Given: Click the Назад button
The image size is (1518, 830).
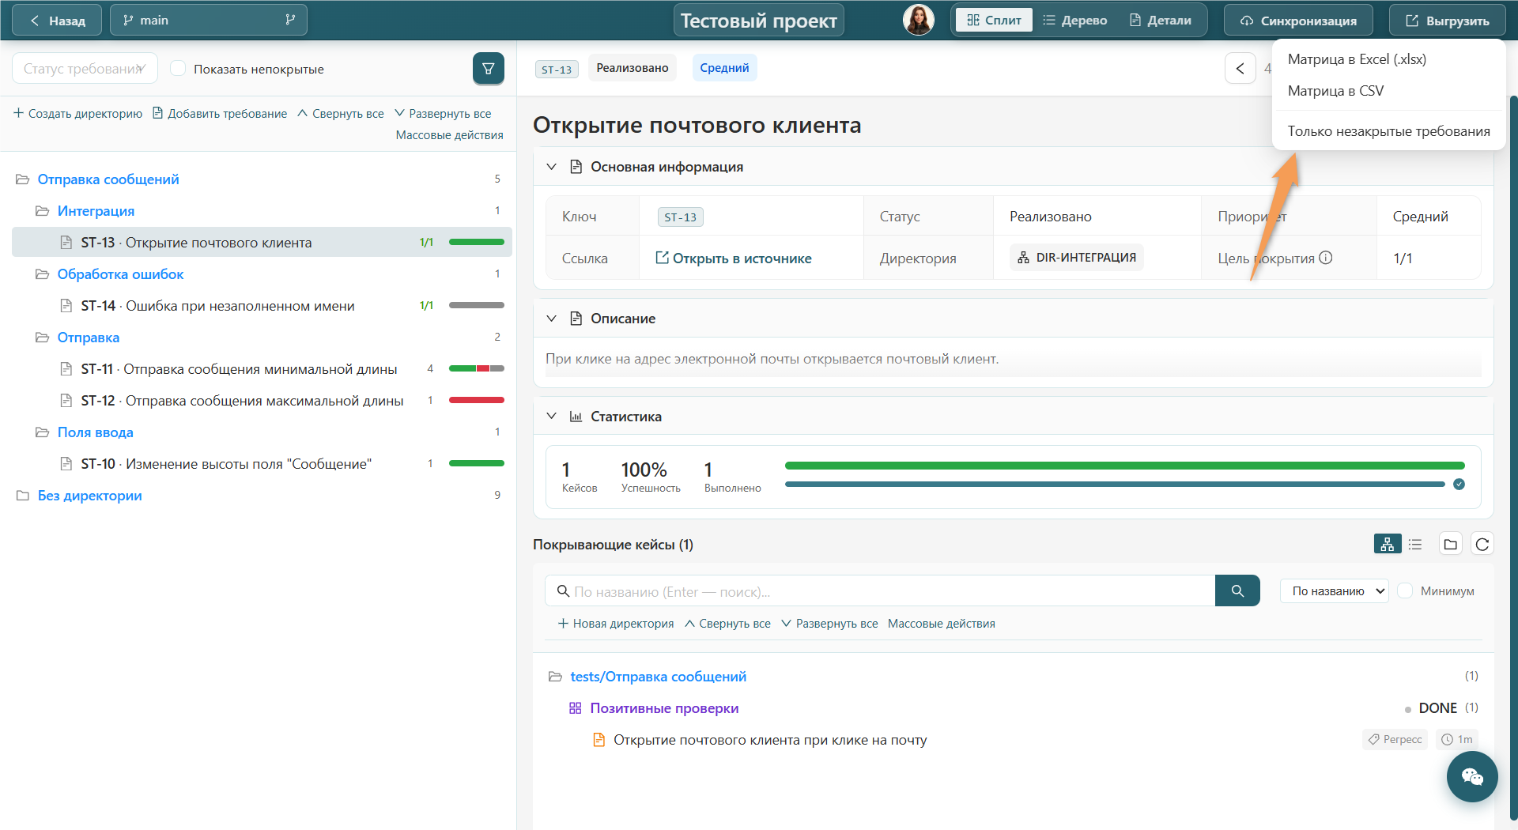Looking at the screenshot, I should [57, 21].
